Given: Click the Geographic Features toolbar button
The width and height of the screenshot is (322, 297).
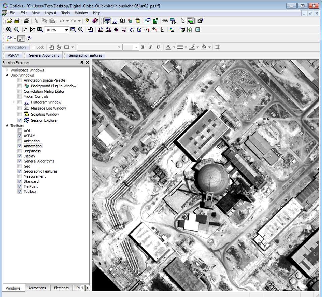Looking at the screenshot, I should point(85,55).
